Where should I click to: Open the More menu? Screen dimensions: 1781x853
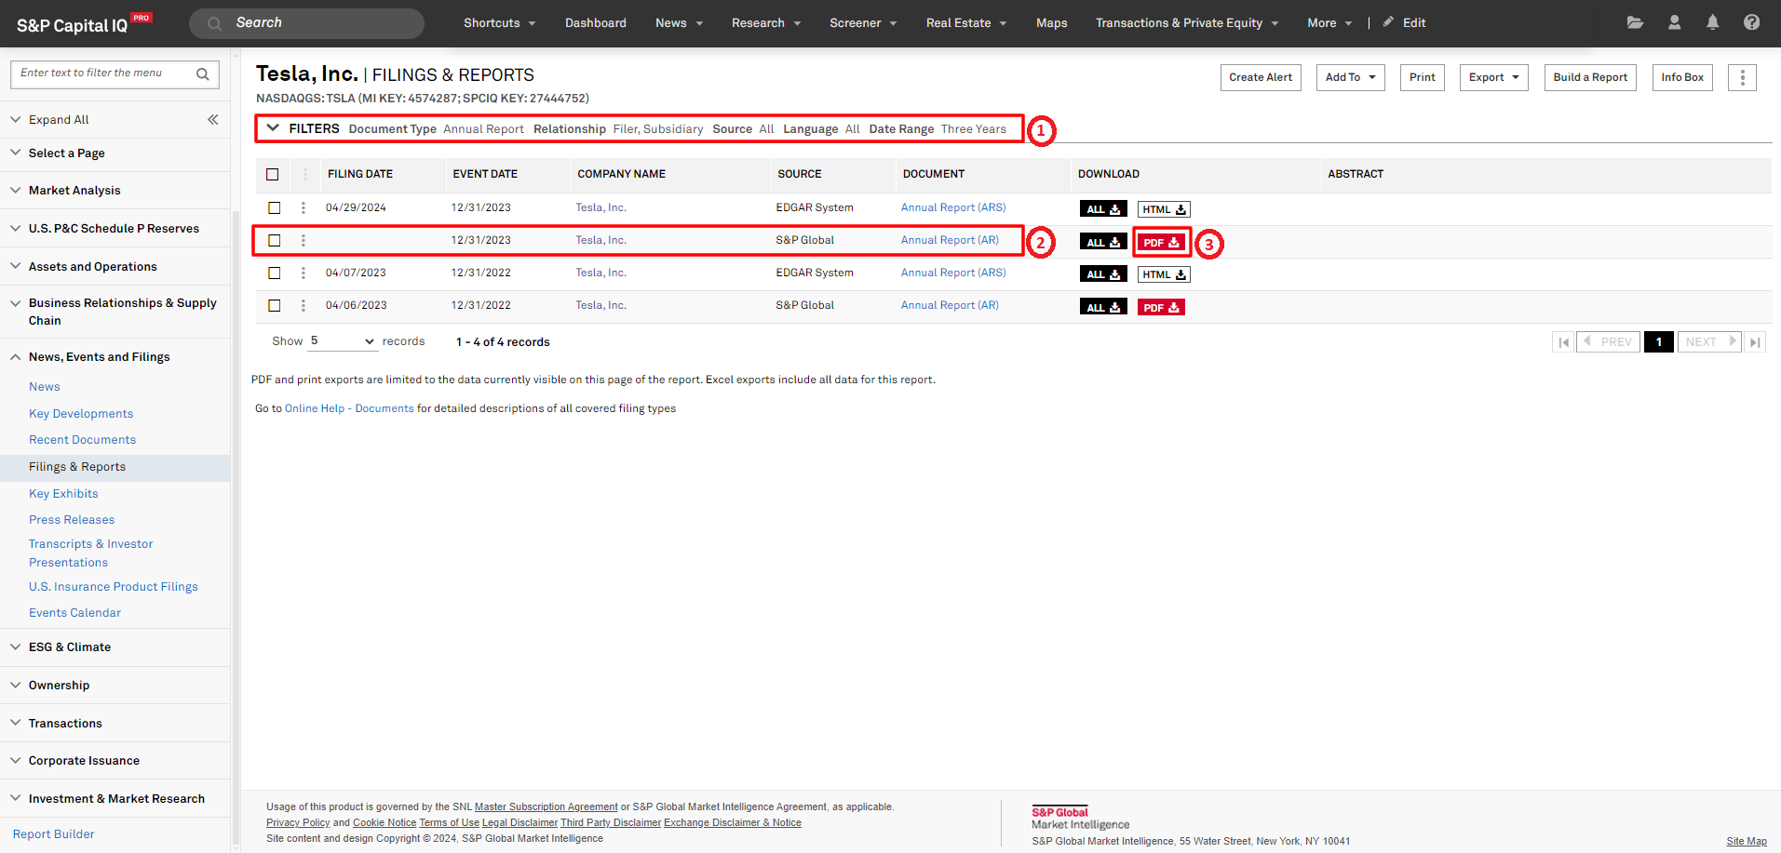point(1329,22)
